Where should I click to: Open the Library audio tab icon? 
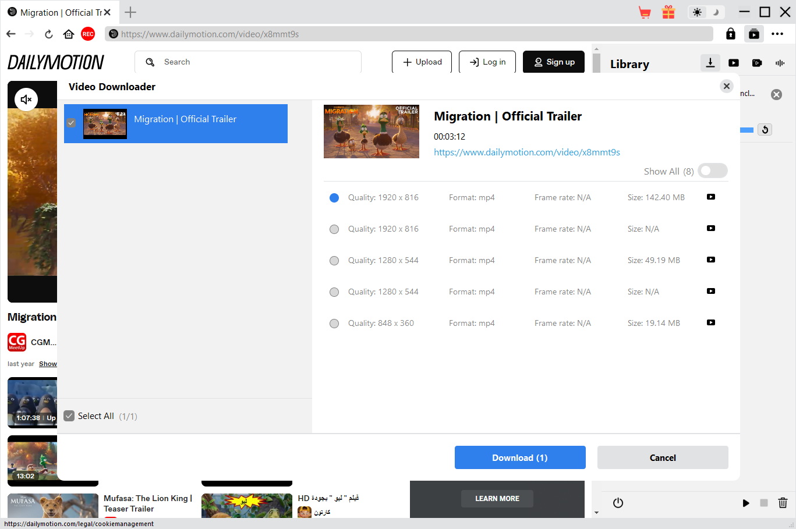[x=780, y=63]
